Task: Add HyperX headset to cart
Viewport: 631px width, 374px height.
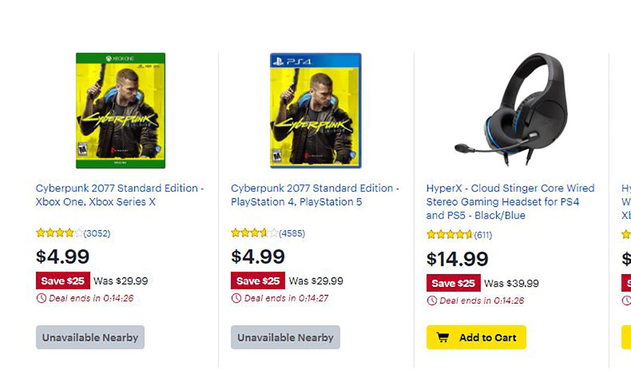Action: (476, 338)
